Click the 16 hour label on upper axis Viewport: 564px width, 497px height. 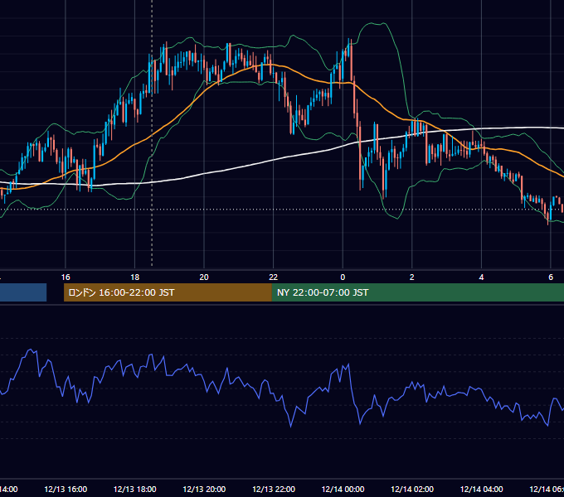tap(66, 277)
